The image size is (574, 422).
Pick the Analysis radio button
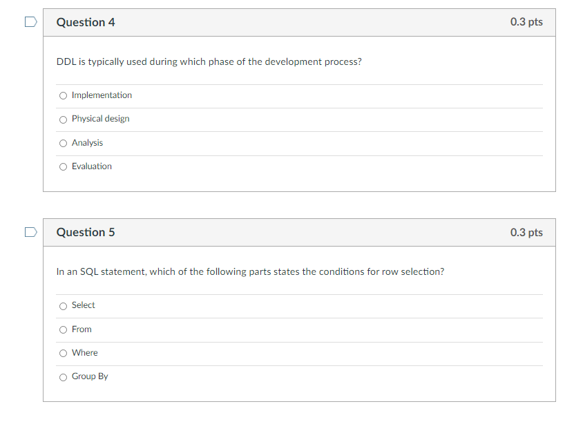(64, 143)
